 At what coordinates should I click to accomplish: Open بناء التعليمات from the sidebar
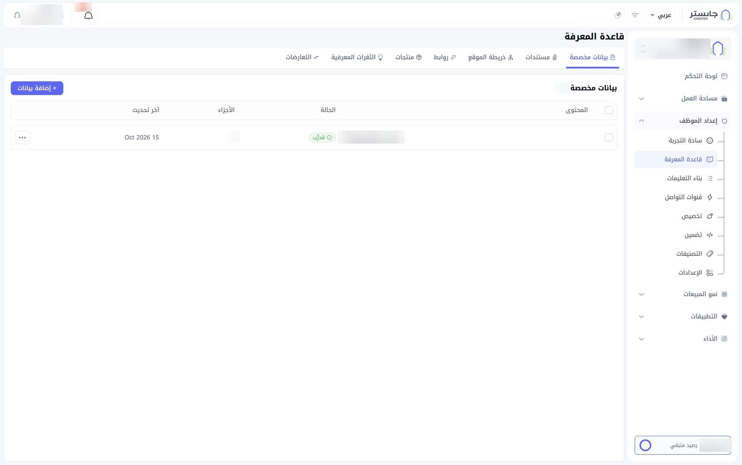689,178
